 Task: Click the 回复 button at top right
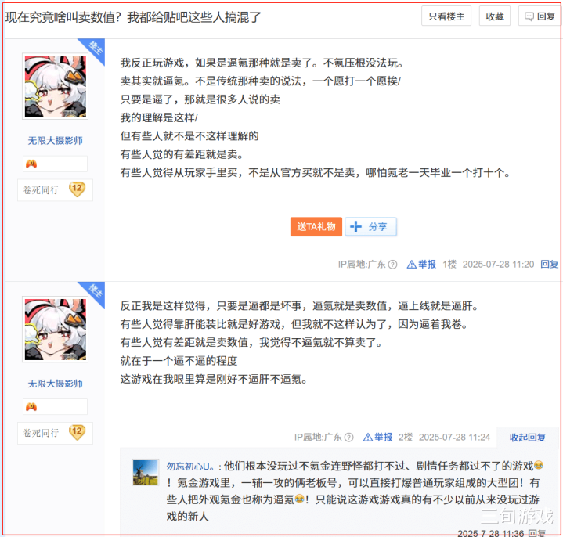click(540, 16)
